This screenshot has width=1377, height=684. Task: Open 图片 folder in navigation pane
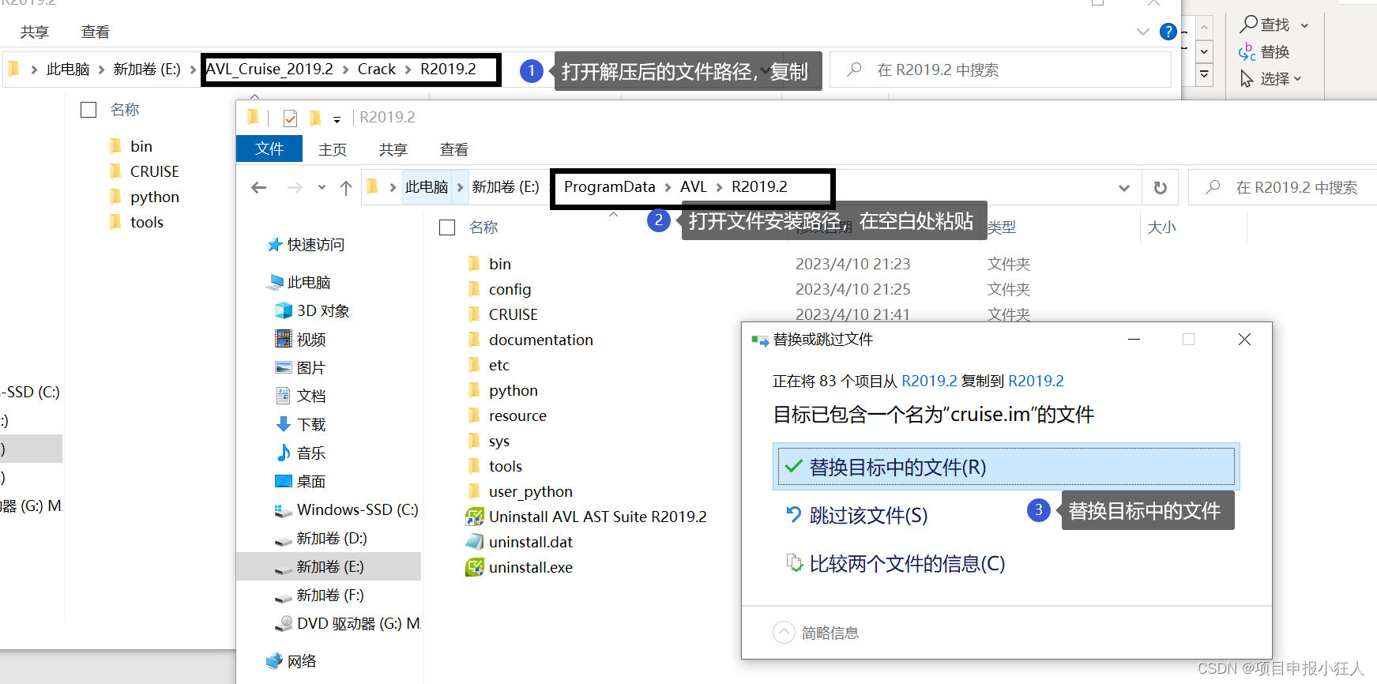coord(300,367)
